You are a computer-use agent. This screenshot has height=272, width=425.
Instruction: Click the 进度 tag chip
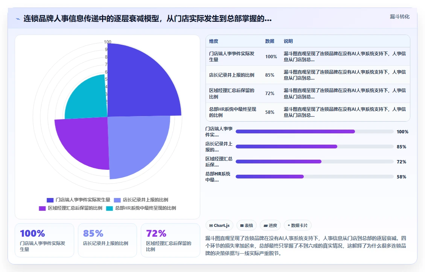(x=270, y=225)
